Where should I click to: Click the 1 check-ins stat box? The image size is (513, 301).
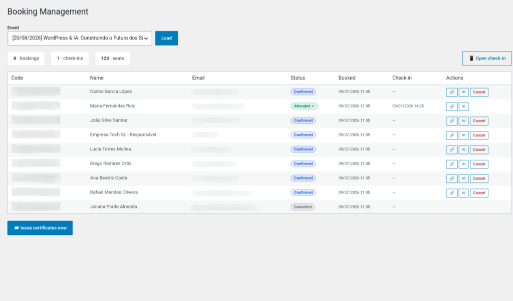click(x=70, y=58)
